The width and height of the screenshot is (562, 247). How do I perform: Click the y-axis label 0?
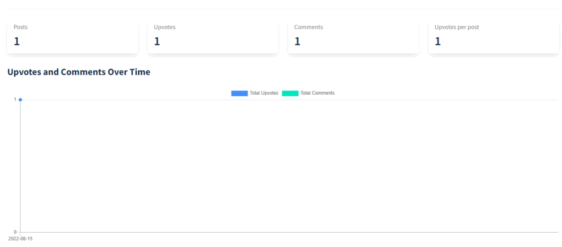coord(15,232)
